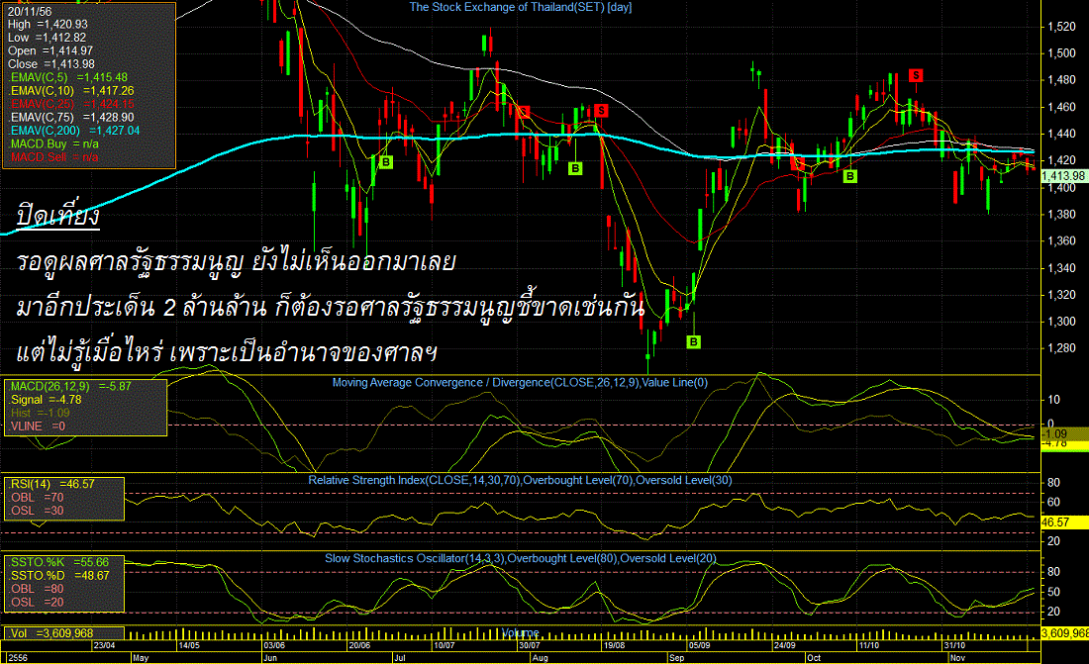Click the Thai note line starting 'รอดูผลศาลรัฐธรรมนูญ'
This screenshot has height=664, width=1089.
[x=237, y=262]
